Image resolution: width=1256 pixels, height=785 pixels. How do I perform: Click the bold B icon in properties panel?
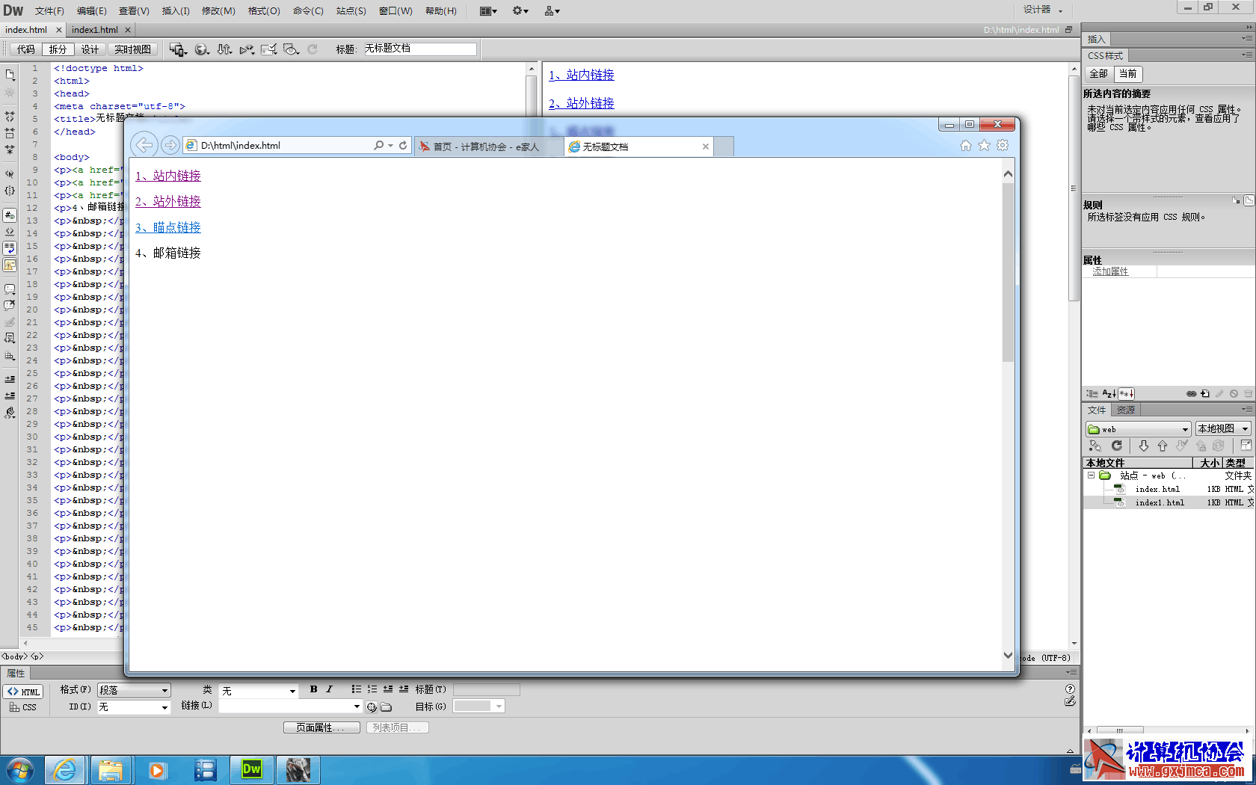(x=313, y=689)
